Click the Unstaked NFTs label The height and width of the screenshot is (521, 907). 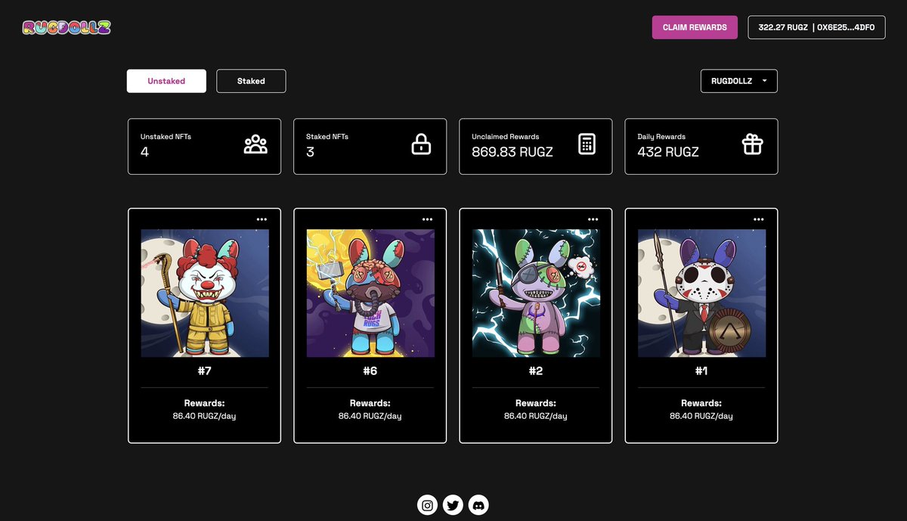pyautogui.click(x=166, y=137)
